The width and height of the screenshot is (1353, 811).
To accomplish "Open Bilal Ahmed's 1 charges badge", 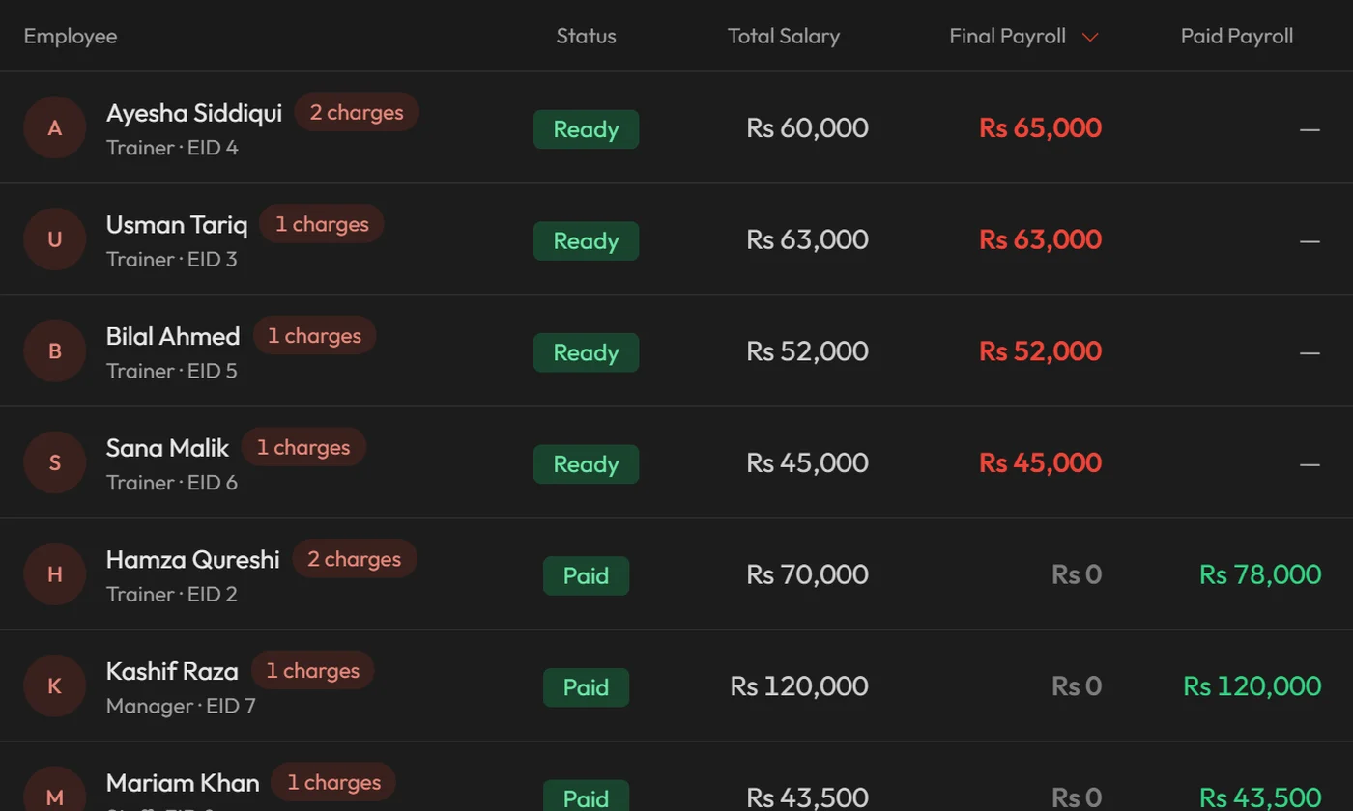I will 314,336.
